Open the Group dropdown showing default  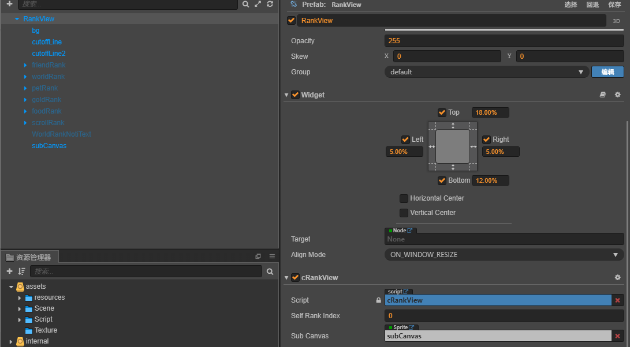point(487,72)
